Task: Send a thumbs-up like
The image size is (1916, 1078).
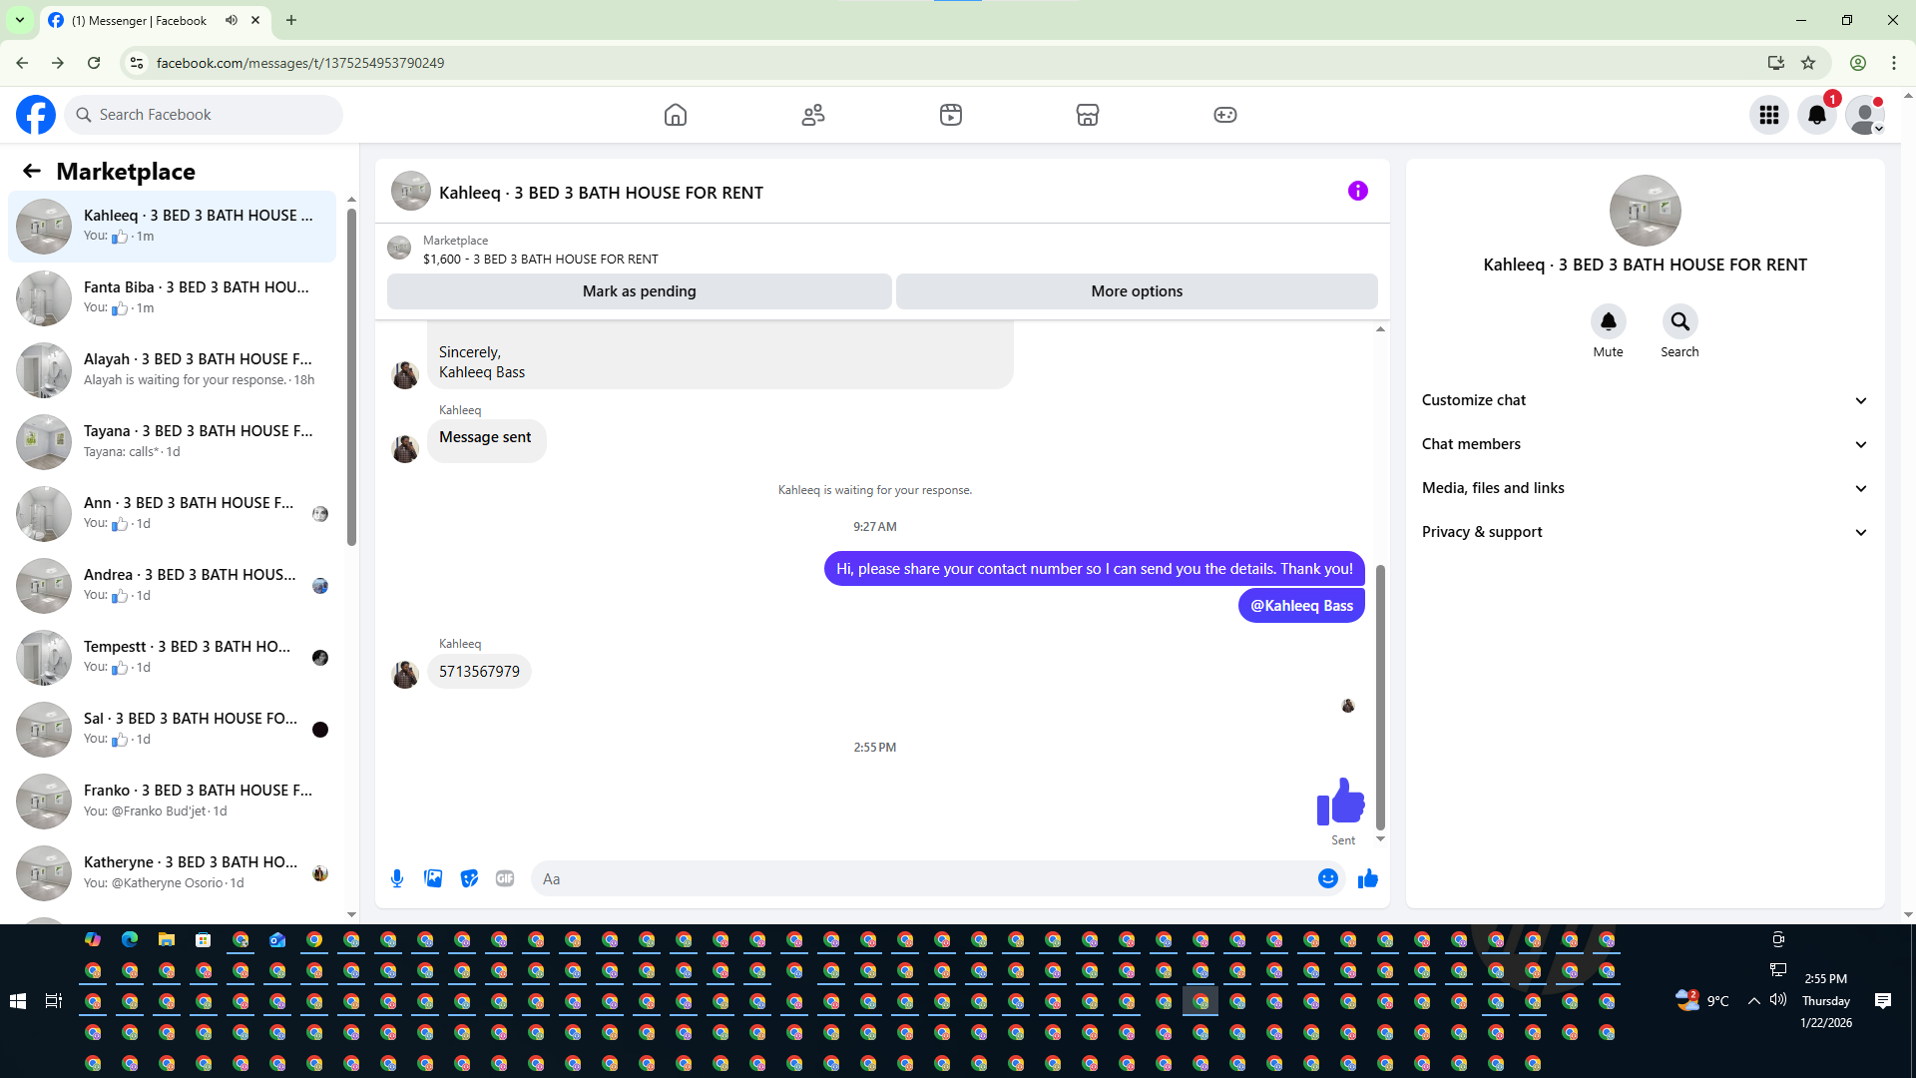Action: coord(1367,878)
